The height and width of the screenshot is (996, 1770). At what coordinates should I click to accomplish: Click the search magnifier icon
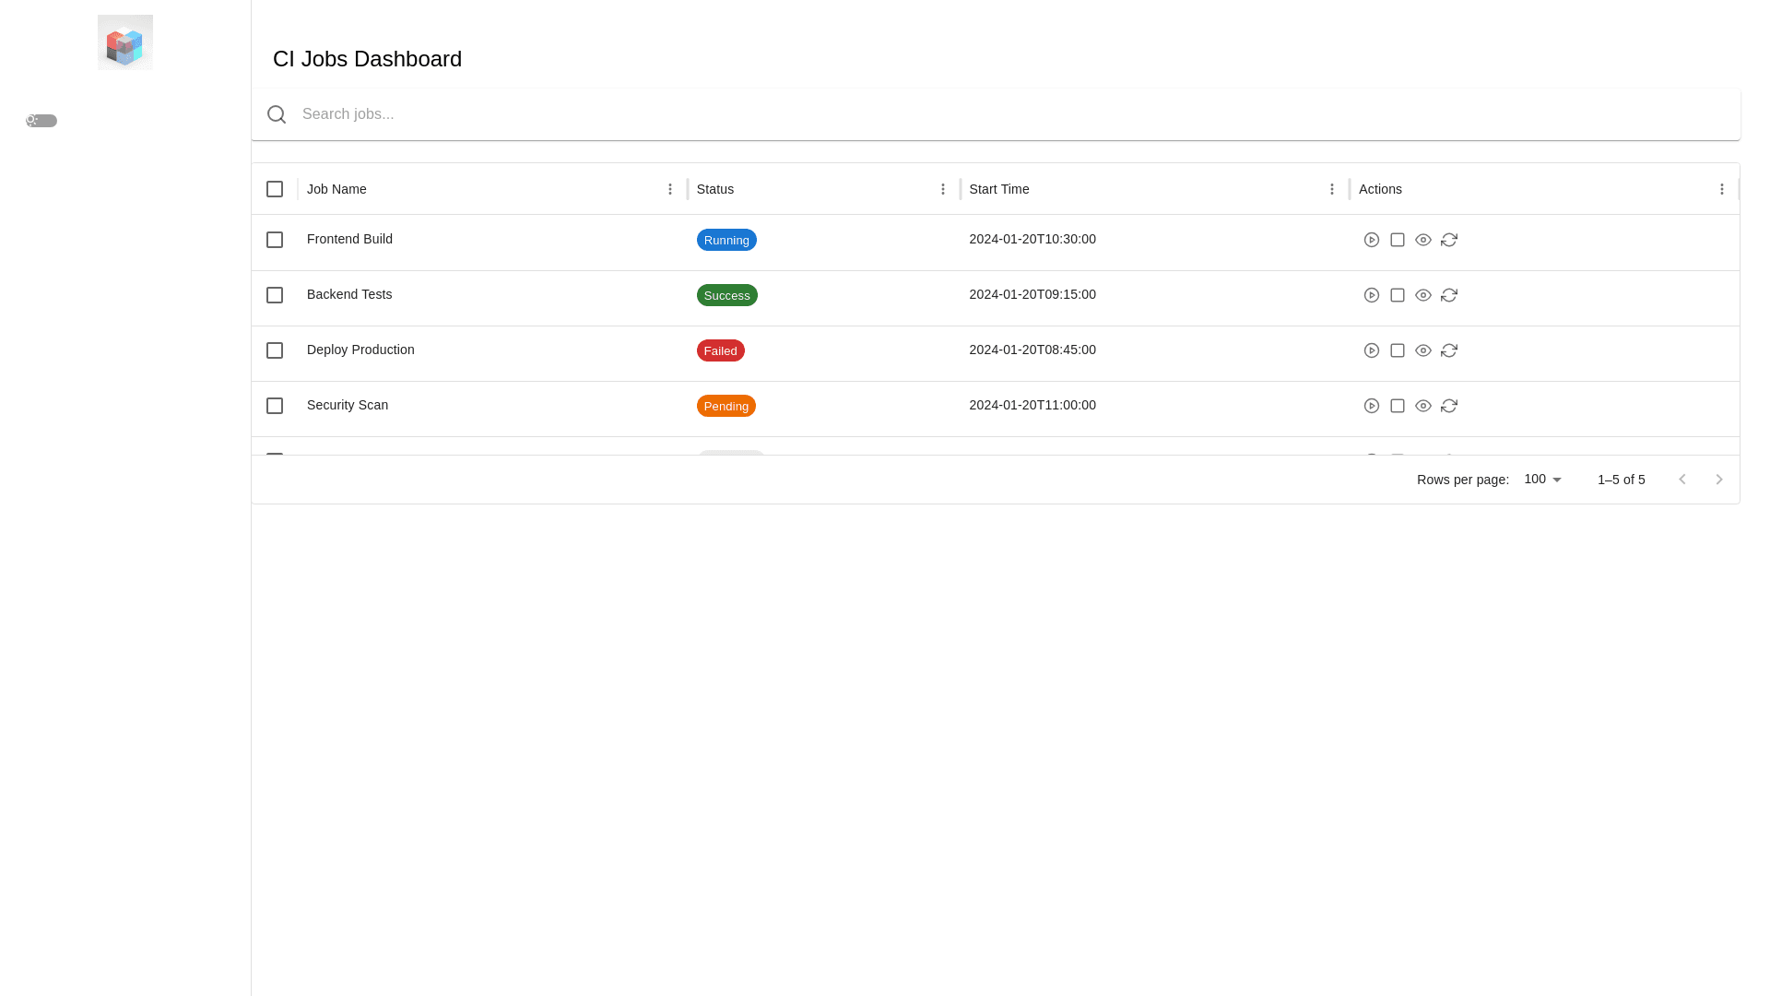tap(277, 114)
